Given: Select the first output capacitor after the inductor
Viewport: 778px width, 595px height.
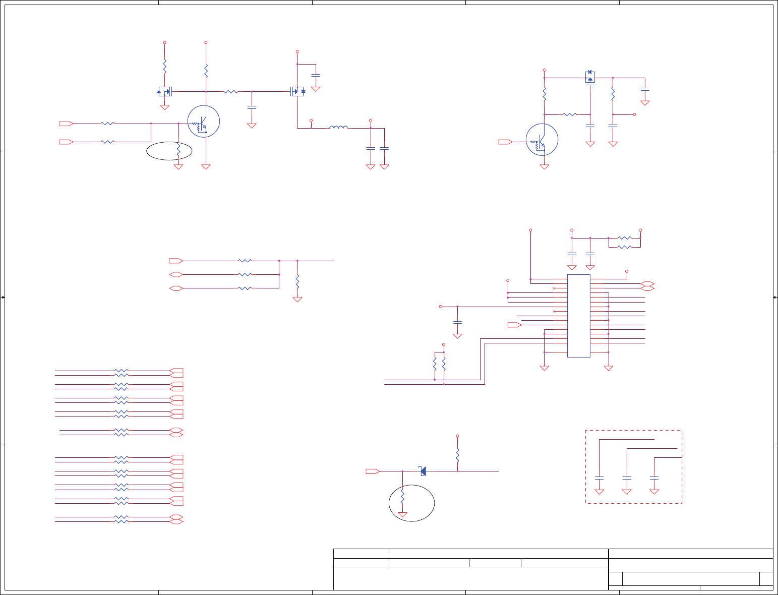Looking at the screenshot, I should click(371, 148).
